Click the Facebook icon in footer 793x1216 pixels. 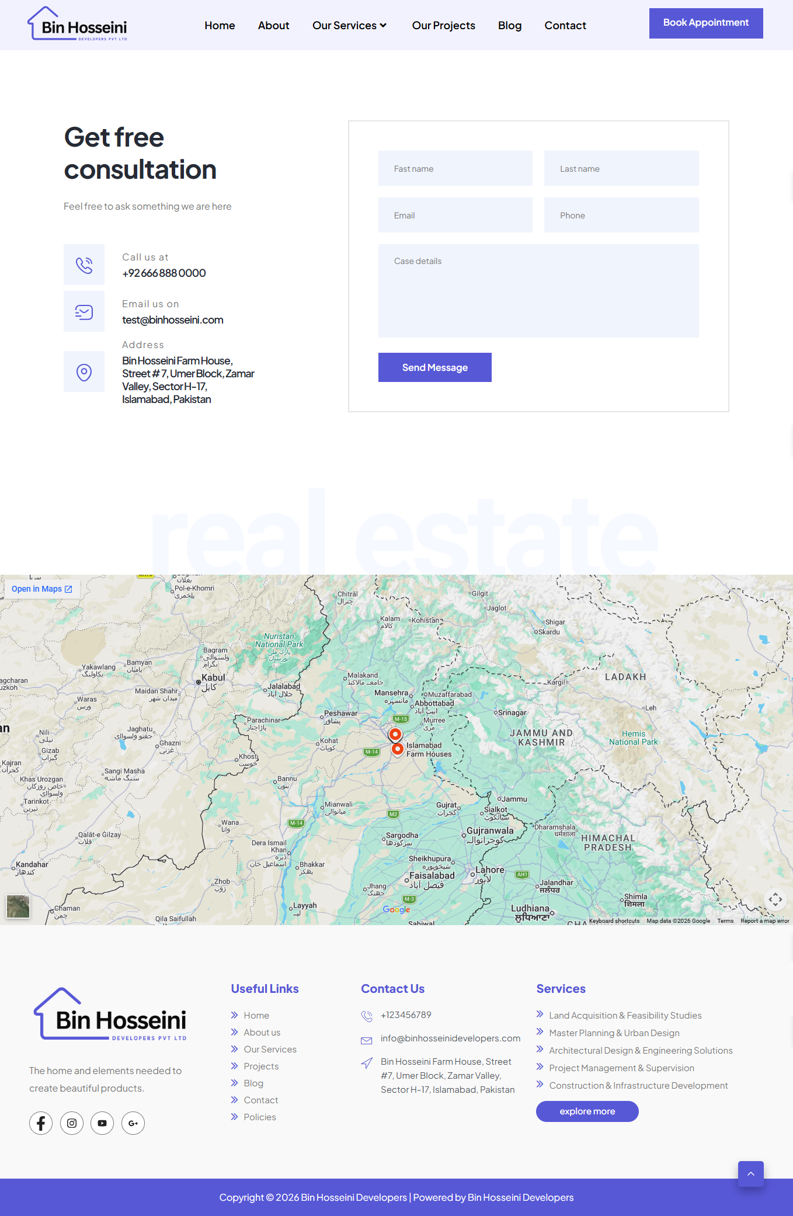pyautogui.click(x=41, y=1123)
